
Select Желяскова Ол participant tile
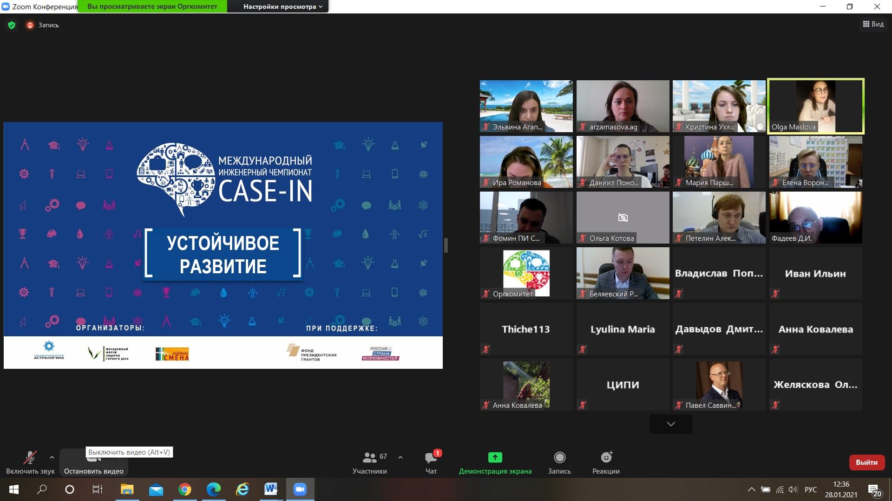click(816, 385)
